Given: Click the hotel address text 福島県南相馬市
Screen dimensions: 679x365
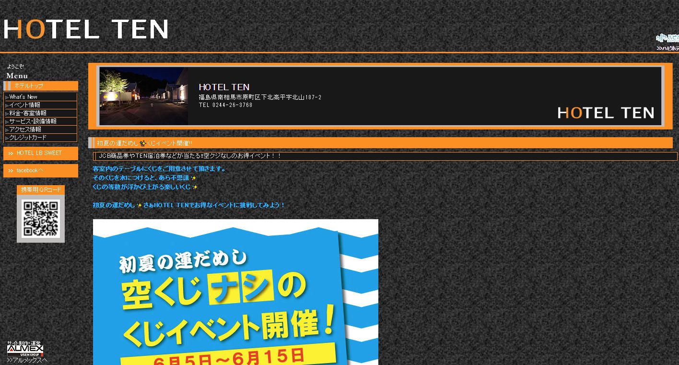Looking at the screenshot, I should point(260,97).
